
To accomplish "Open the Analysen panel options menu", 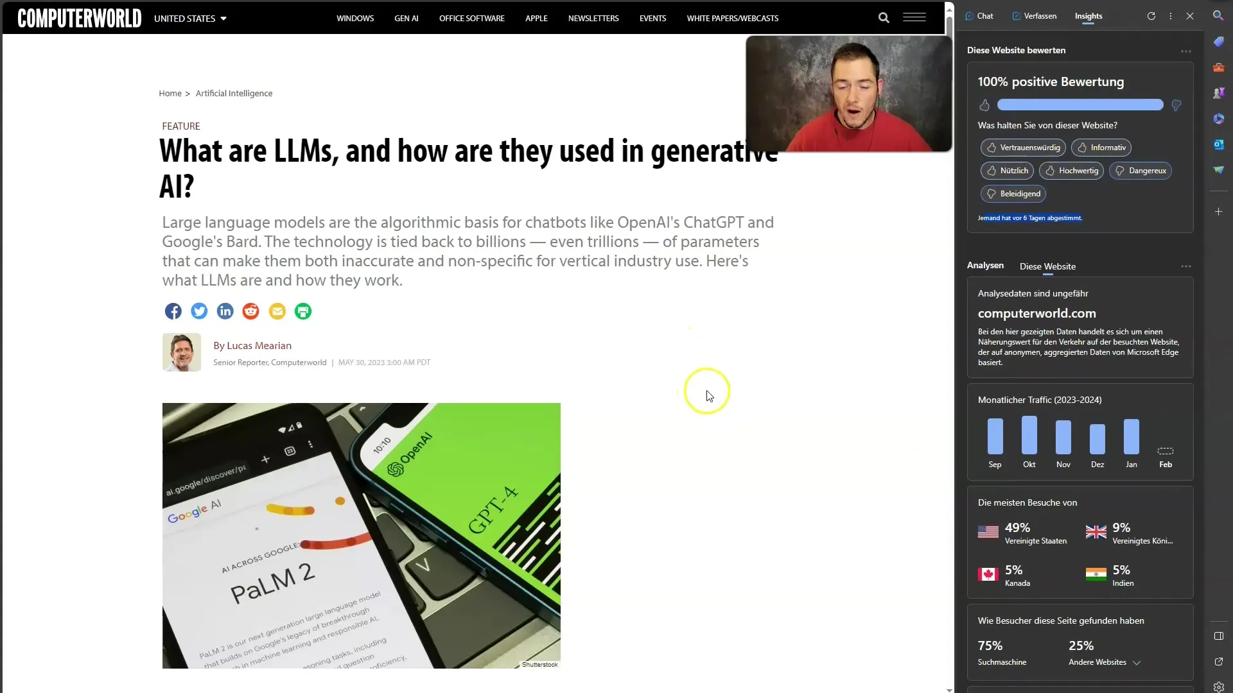I will coord(1185,265).
